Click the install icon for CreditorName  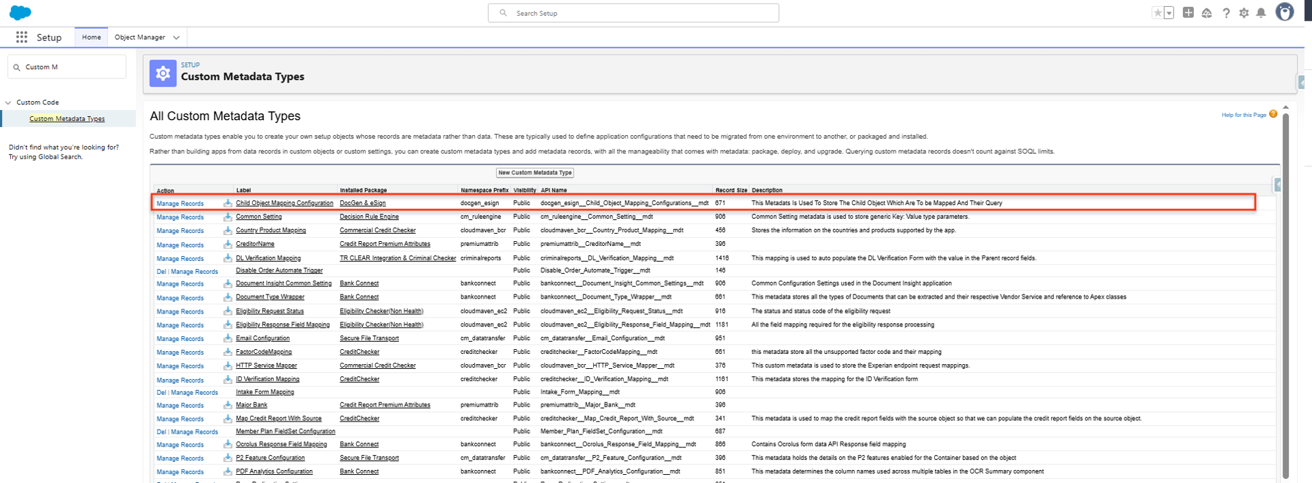(228, 244)
